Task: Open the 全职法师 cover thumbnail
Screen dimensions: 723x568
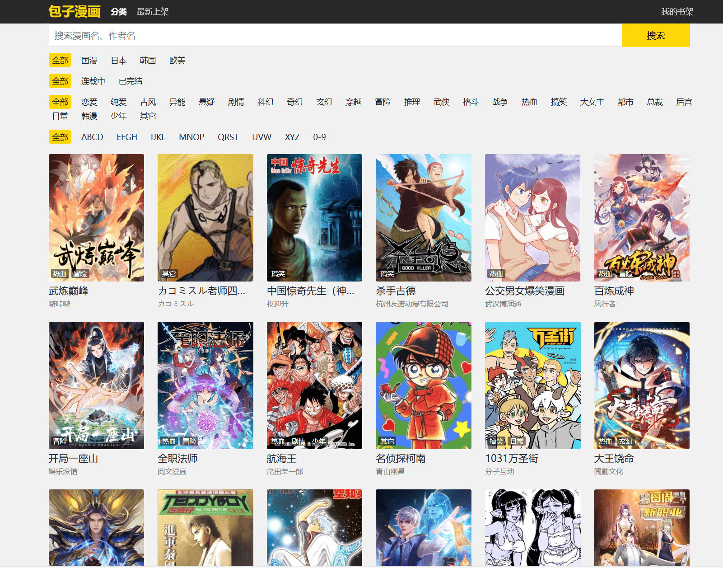Action: (x=205, y=385)
